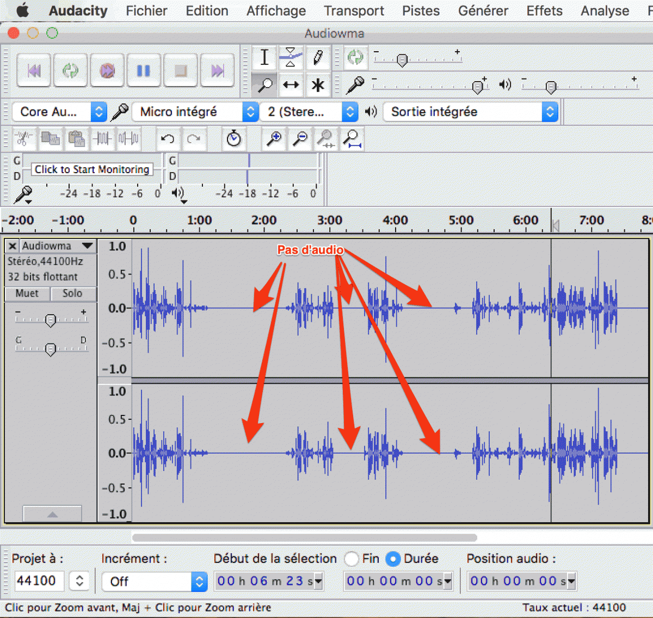Open the Sortie intégrée output dropdown
The width and height of the screenshot is (653, 618).
coord(471,112)
